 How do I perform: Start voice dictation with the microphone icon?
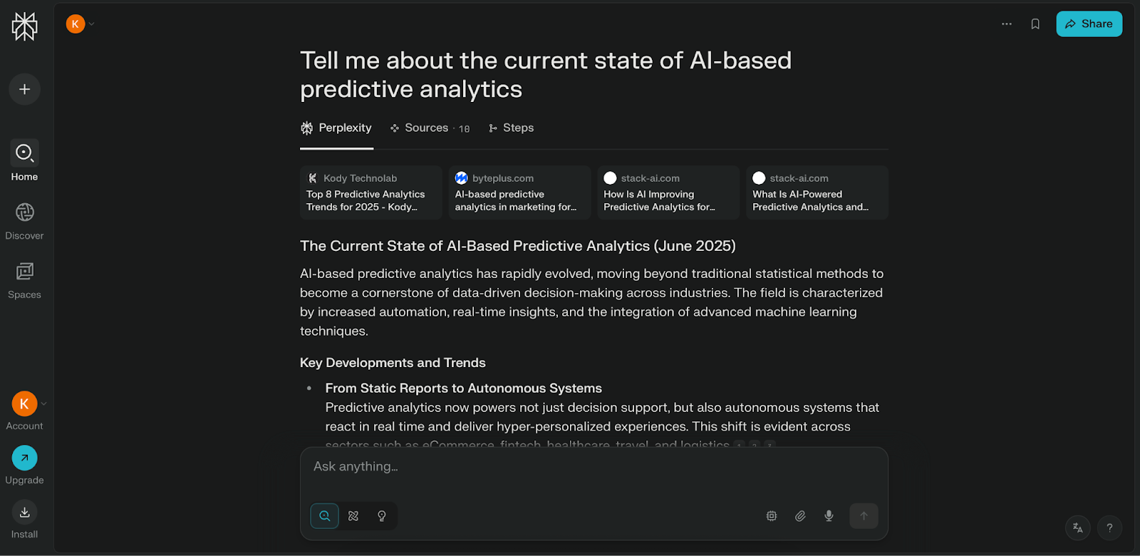point(829,516)
